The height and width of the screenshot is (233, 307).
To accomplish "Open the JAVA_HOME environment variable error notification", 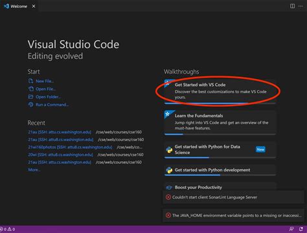I will pyautogui.click(x=233, y=216).
